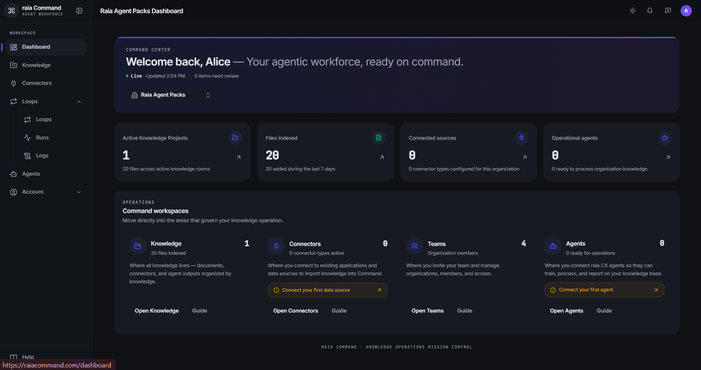Open Agents in the sidebar
Image resolution: width=701 pixels, height=370 pixels.
(x=46, y=174)
